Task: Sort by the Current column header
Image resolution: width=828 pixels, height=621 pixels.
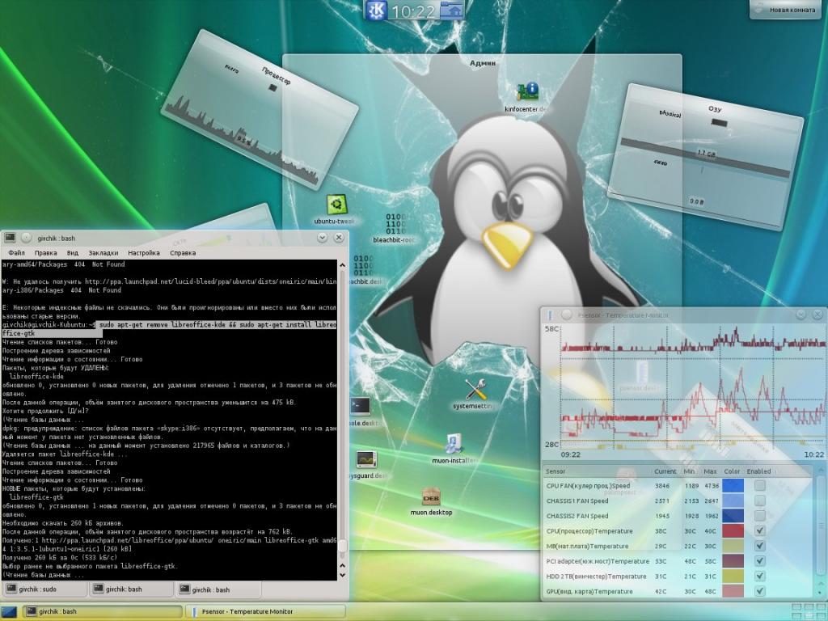Action: click(665, 471)
